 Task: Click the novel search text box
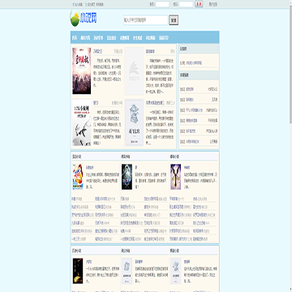coord(145,20)
